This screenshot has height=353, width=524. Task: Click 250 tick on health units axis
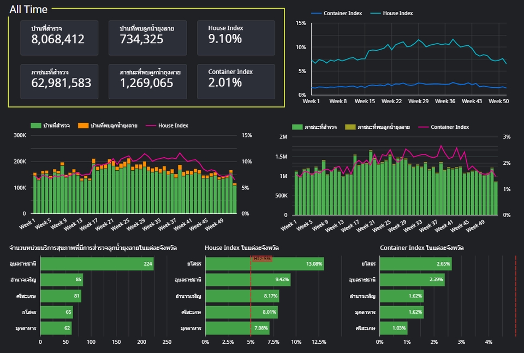[167, 342]
